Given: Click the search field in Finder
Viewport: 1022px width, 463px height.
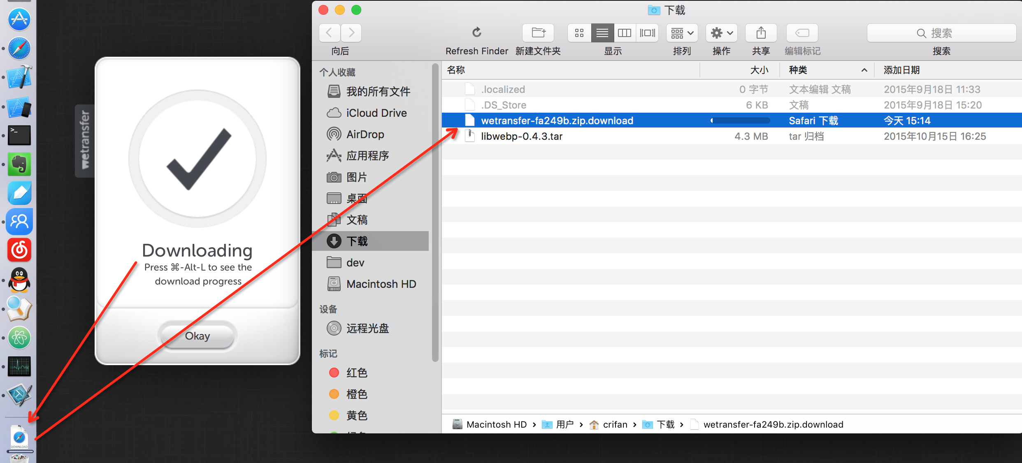Looking at the screenshot, I should pos(941,33).
